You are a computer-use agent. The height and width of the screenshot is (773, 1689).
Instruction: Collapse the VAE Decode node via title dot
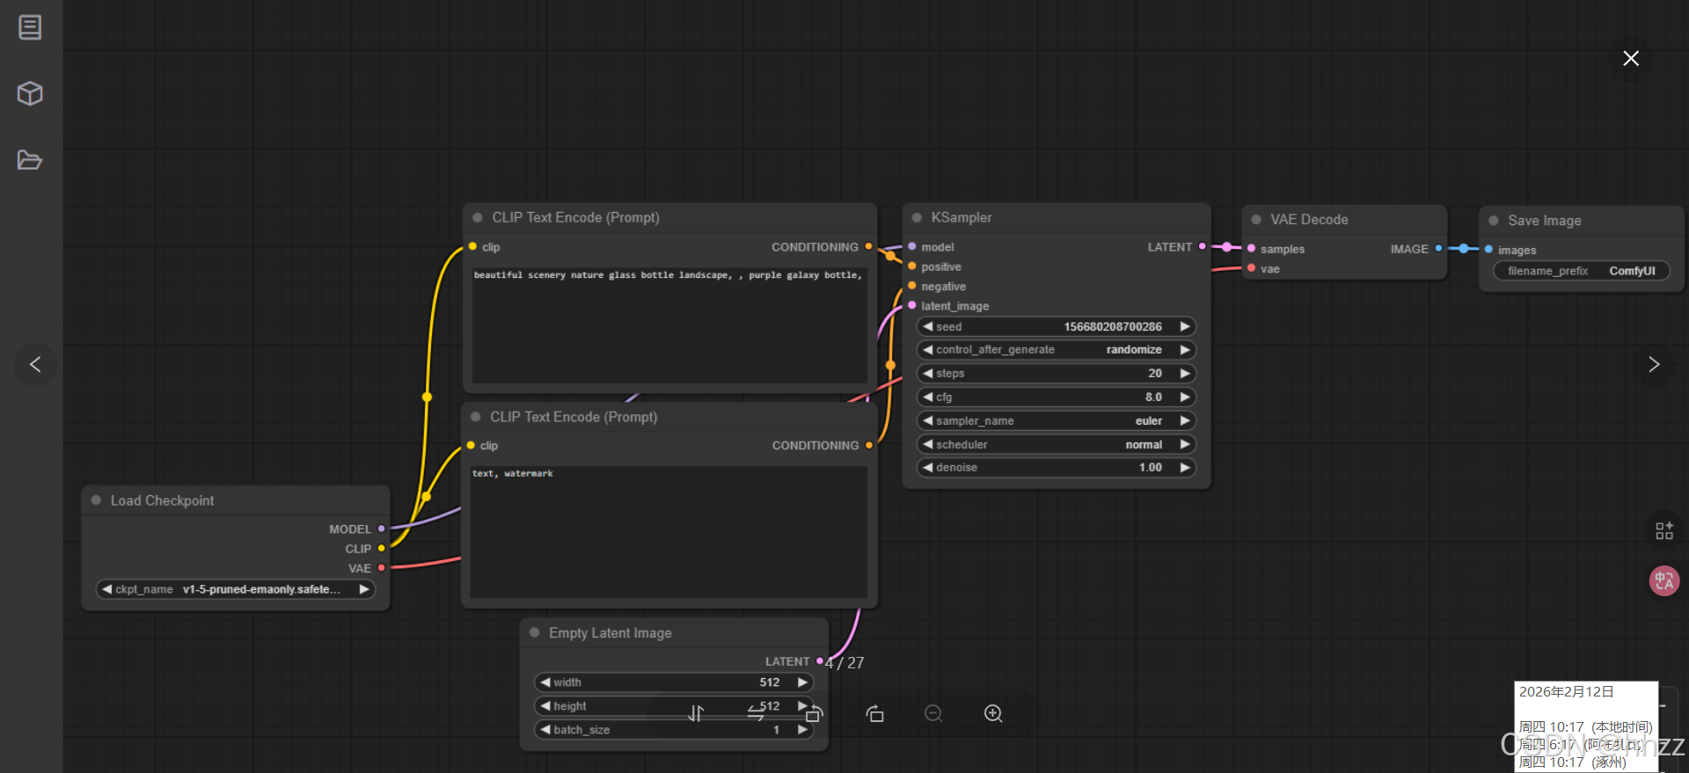point(1256,219)
